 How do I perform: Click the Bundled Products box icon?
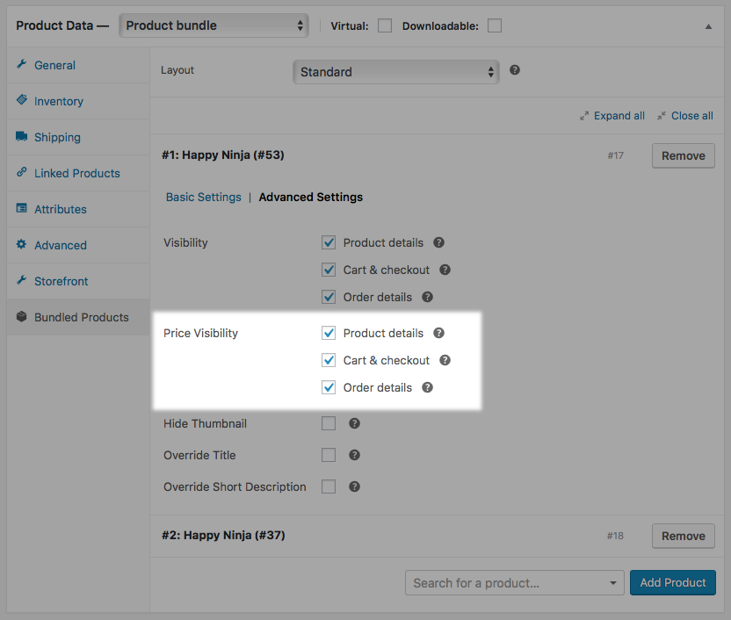tap(21, 316)
